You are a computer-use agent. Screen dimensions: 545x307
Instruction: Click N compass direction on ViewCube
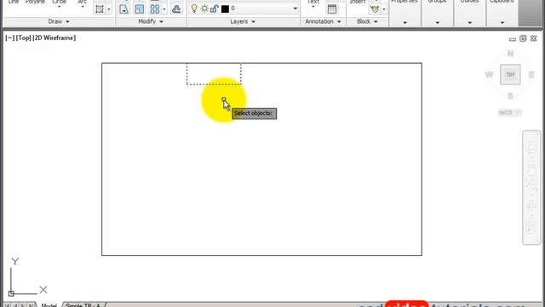click(x=510, y=54)
